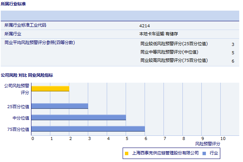Click the 同业中等风险预警评分(中位值) row label
The image size is (243, 162).
pos(169,52)
